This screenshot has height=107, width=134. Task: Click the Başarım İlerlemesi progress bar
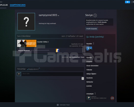click(x=42, y=50)
